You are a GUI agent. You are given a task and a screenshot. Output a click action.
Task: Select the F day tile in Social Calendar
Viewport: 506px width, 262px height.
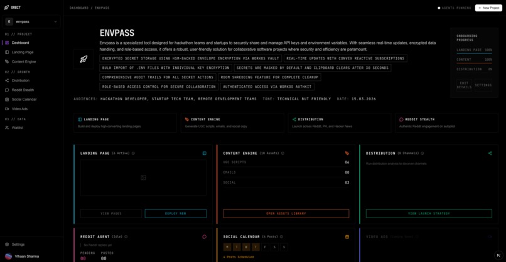coord(265,247)
